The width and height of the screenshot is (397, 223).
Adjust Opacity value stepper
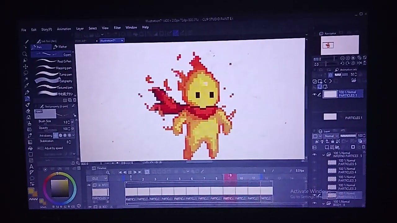tap(69, 129)
